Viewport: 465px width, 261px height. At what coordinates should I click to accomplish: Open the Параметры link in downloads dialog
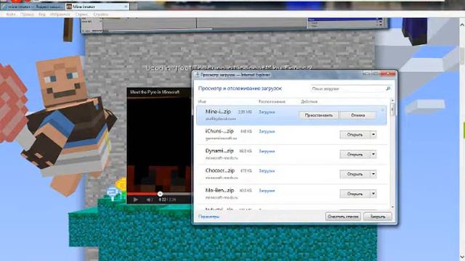click(209, 217)
